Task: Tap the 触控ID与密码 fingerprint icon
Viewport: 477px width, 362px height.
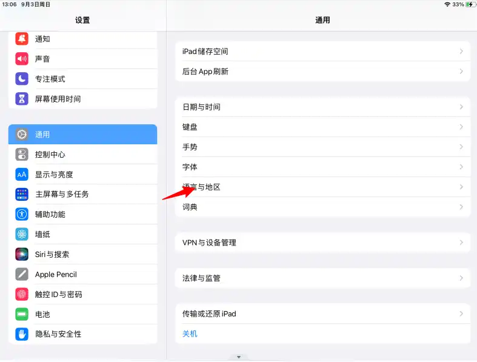Action: point(22,295)
